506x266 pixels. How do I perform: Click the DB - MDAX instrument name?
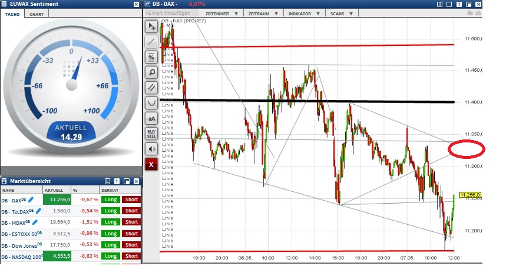[16, 223]
